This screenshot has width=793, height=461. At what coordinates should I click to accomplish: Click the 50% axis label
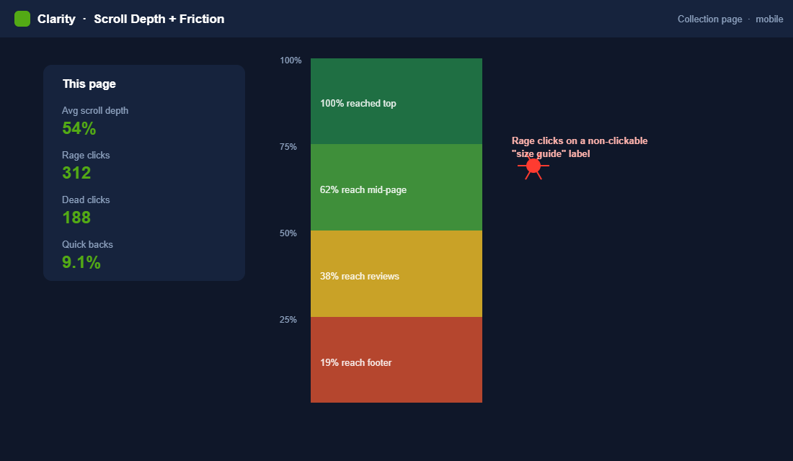(288, 233)
